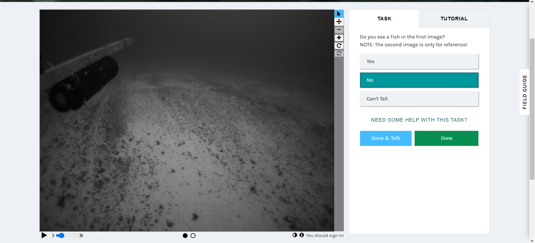Image resolution: width=535 pixels, height=243 pixels.
Task: Show the first image frame dot
Action: [185, 235]
